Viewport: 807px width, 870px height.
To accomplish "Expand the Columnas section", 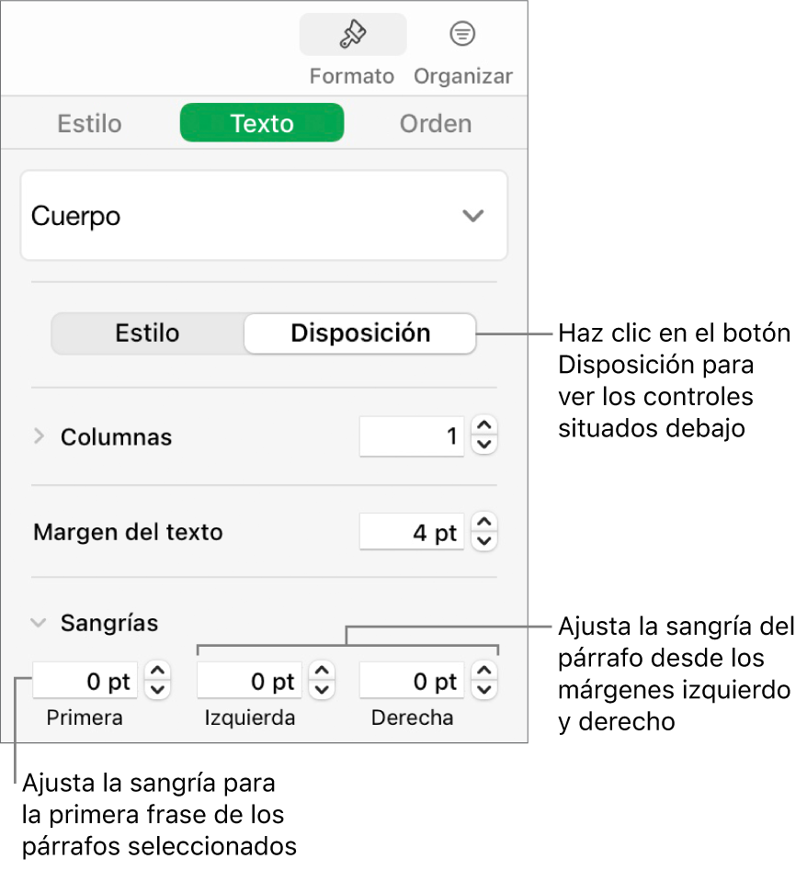I will [39, 437].
